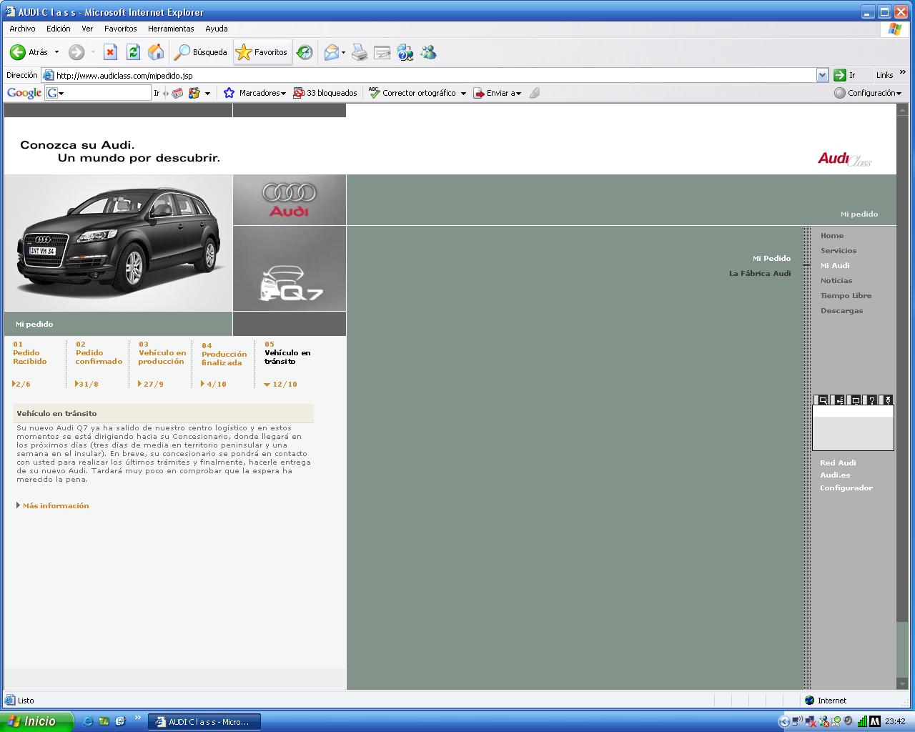Screen dimensions: 915x732
Task: Open the Archivo menu
Action: [22, 29]
